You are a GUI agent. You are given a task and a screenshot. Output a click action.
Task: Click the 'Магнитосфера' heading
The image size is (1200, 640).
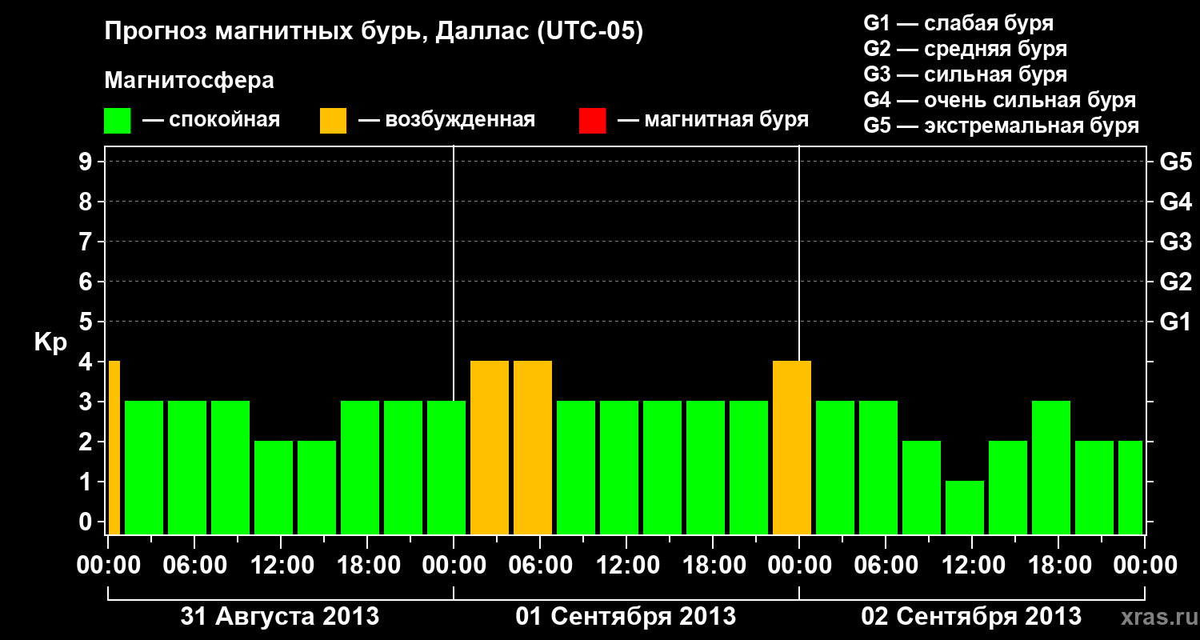[189, 81]
